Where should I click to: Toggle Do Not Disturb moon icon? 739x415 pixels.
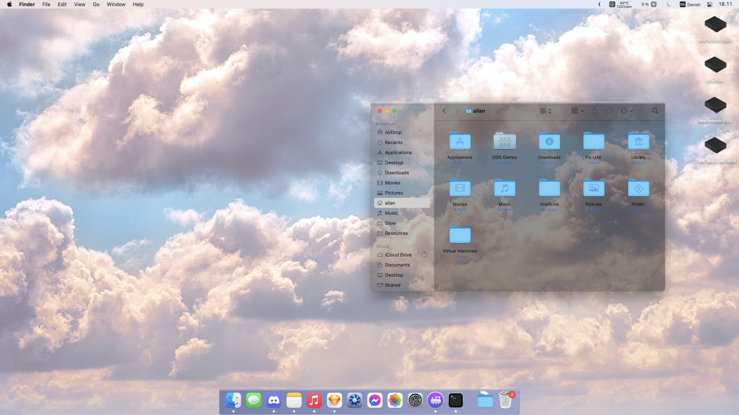click(x=669, y=4)
